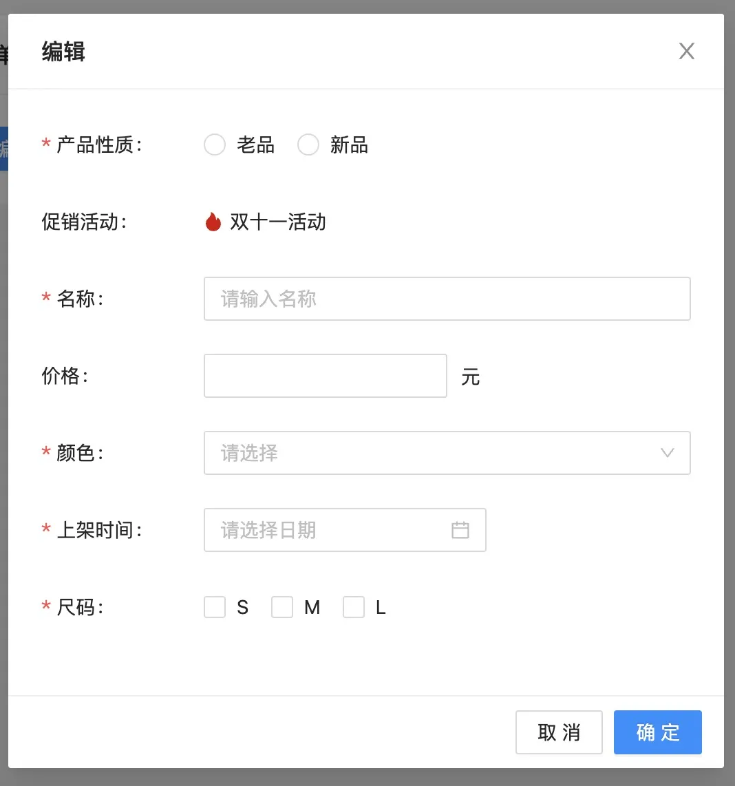Expand color list via chevron arrow

[x=667, y=453]
